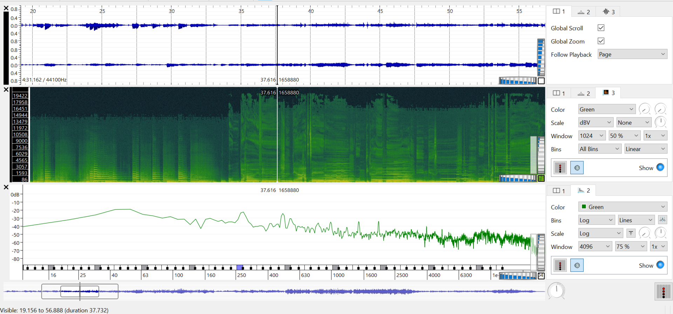Click the spectrum pane horizontal zoom thumbwheel
Image resolution: width=673 pixels, height=314 pixels.
tap(518, 276)
